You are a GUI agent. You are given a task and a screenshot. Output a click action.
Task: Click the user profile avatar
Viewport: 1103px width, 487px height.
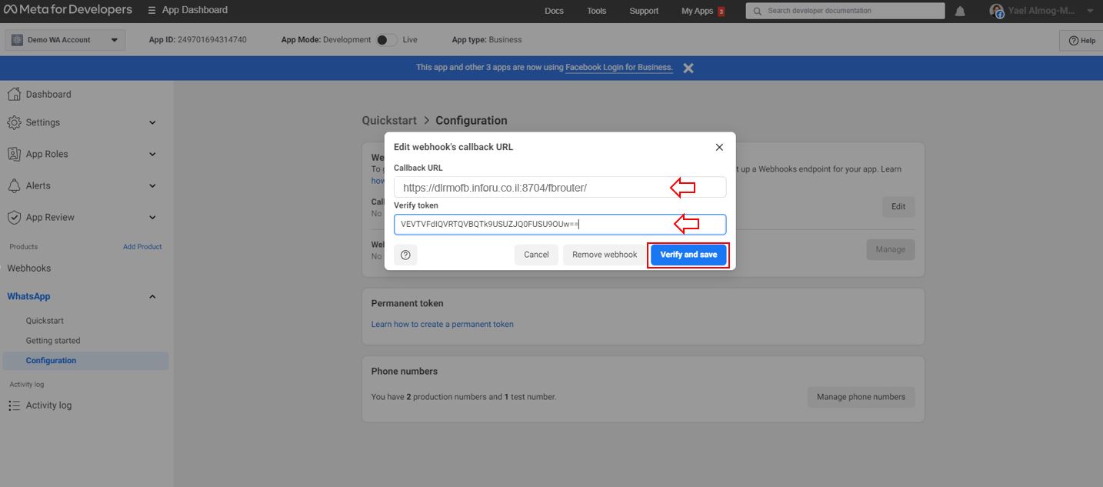[996, 11]
